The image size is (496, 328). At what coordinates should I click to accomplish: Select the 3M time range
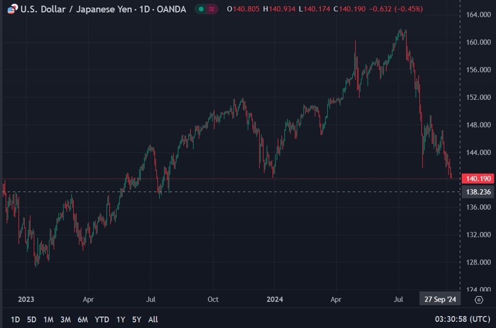tap(65, 319)
